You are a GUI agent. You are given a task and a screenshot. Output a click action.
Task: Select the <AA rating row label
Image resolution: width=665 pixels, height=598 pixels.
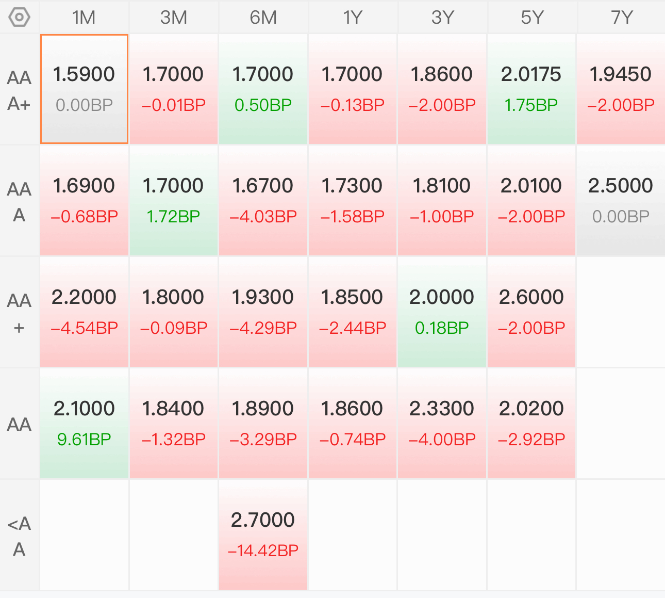click(19, 536)
